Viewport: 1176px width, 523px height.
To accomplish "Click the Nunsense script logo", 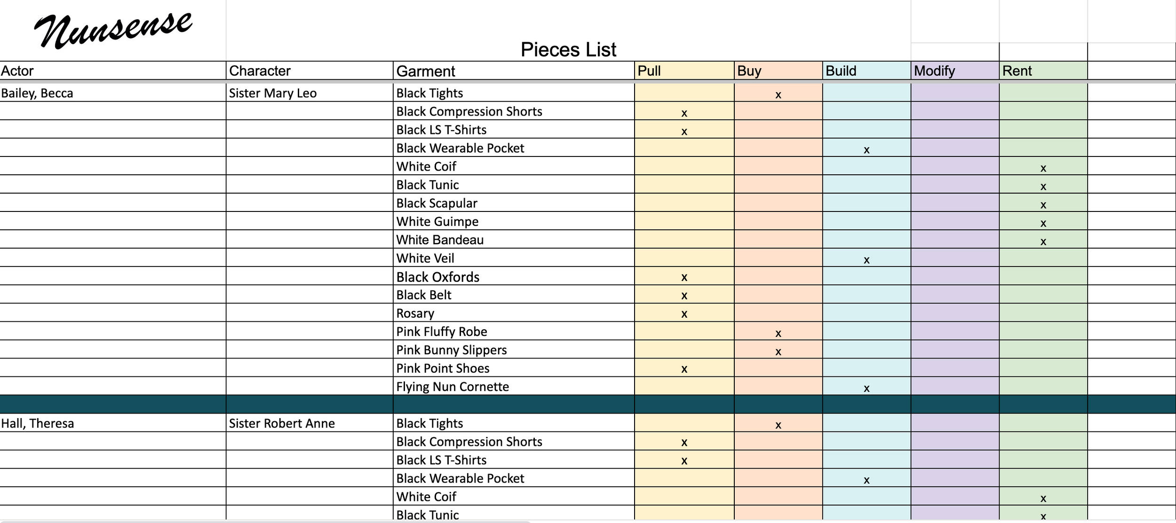I will pyautogui.click(x=113, y=30).
